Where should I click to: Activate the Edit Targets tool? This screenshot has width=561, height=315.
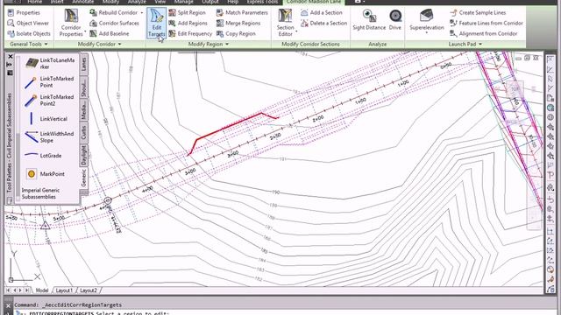(x=156, y=23)
